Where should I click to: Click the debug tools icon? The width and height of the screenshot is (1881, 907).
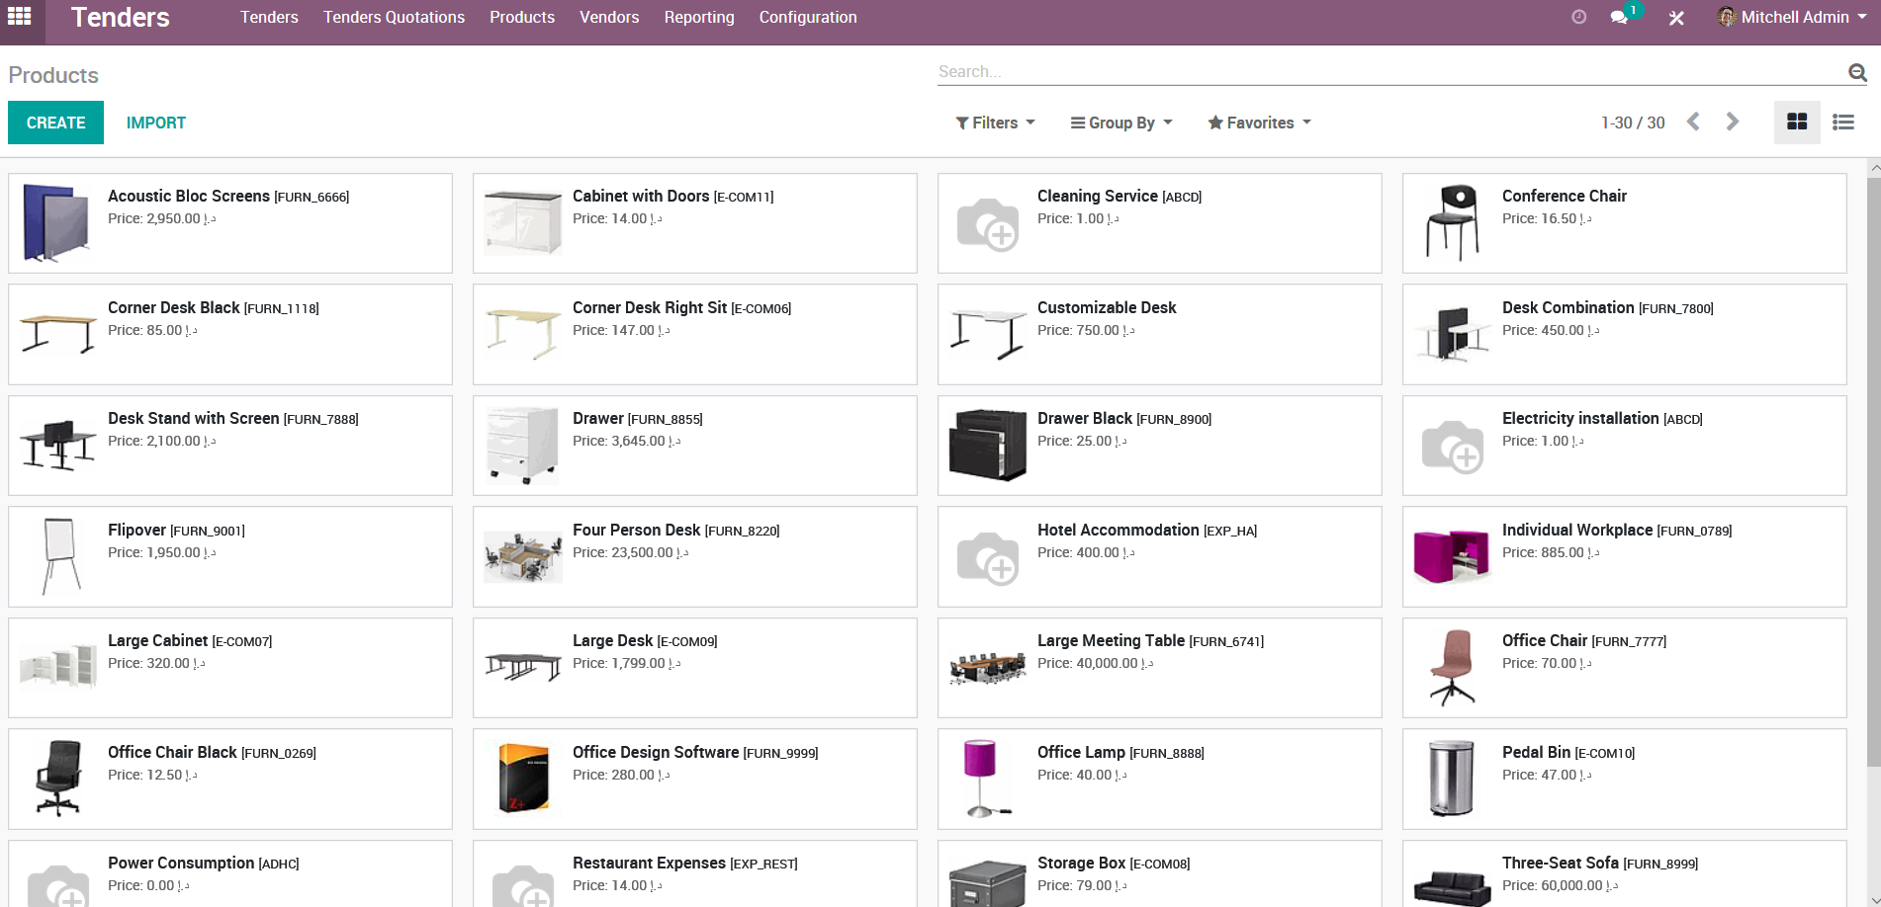click(x=1676, y=18)
